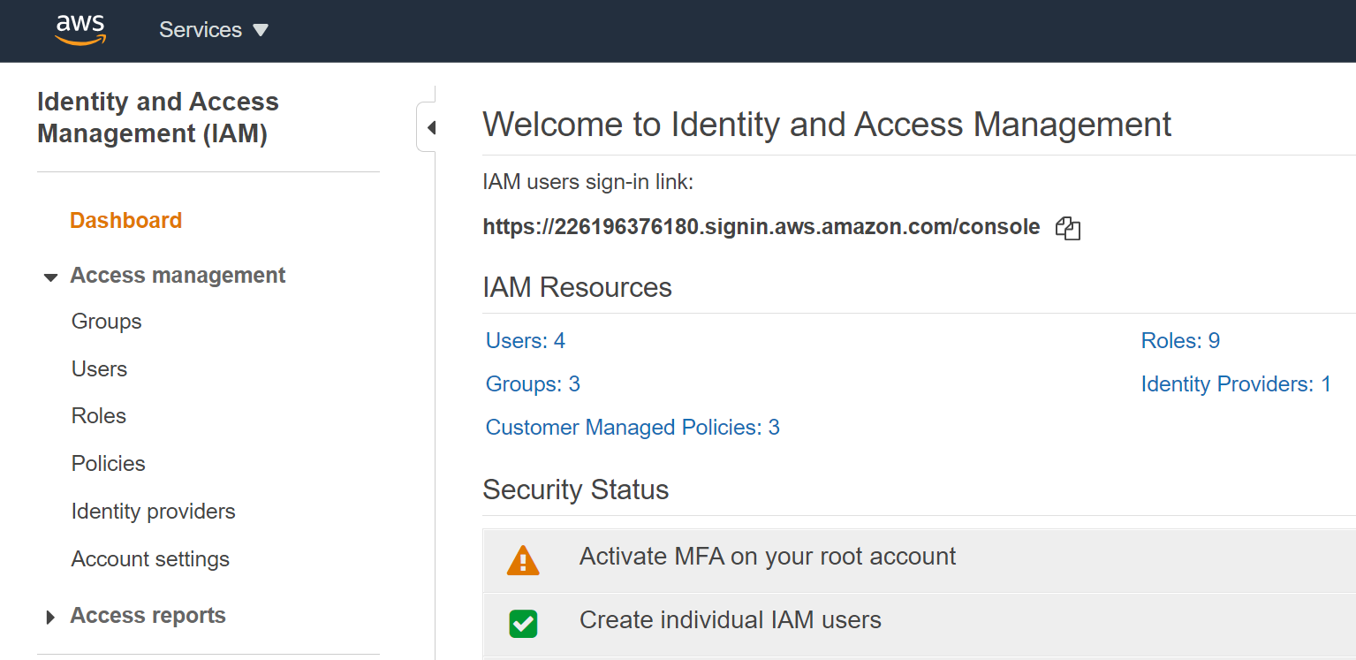The image size is (1356, 660).
Task: Click the orange MFA warning icon
Action: 523,560
